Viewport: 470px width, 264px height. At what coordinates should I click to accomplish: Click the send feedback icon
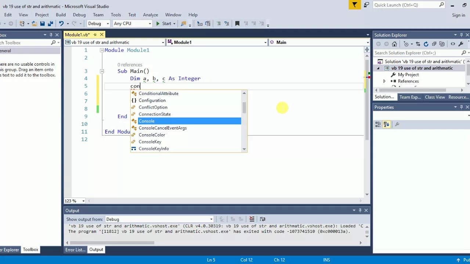pyautogui.click(x=366, y=5)
